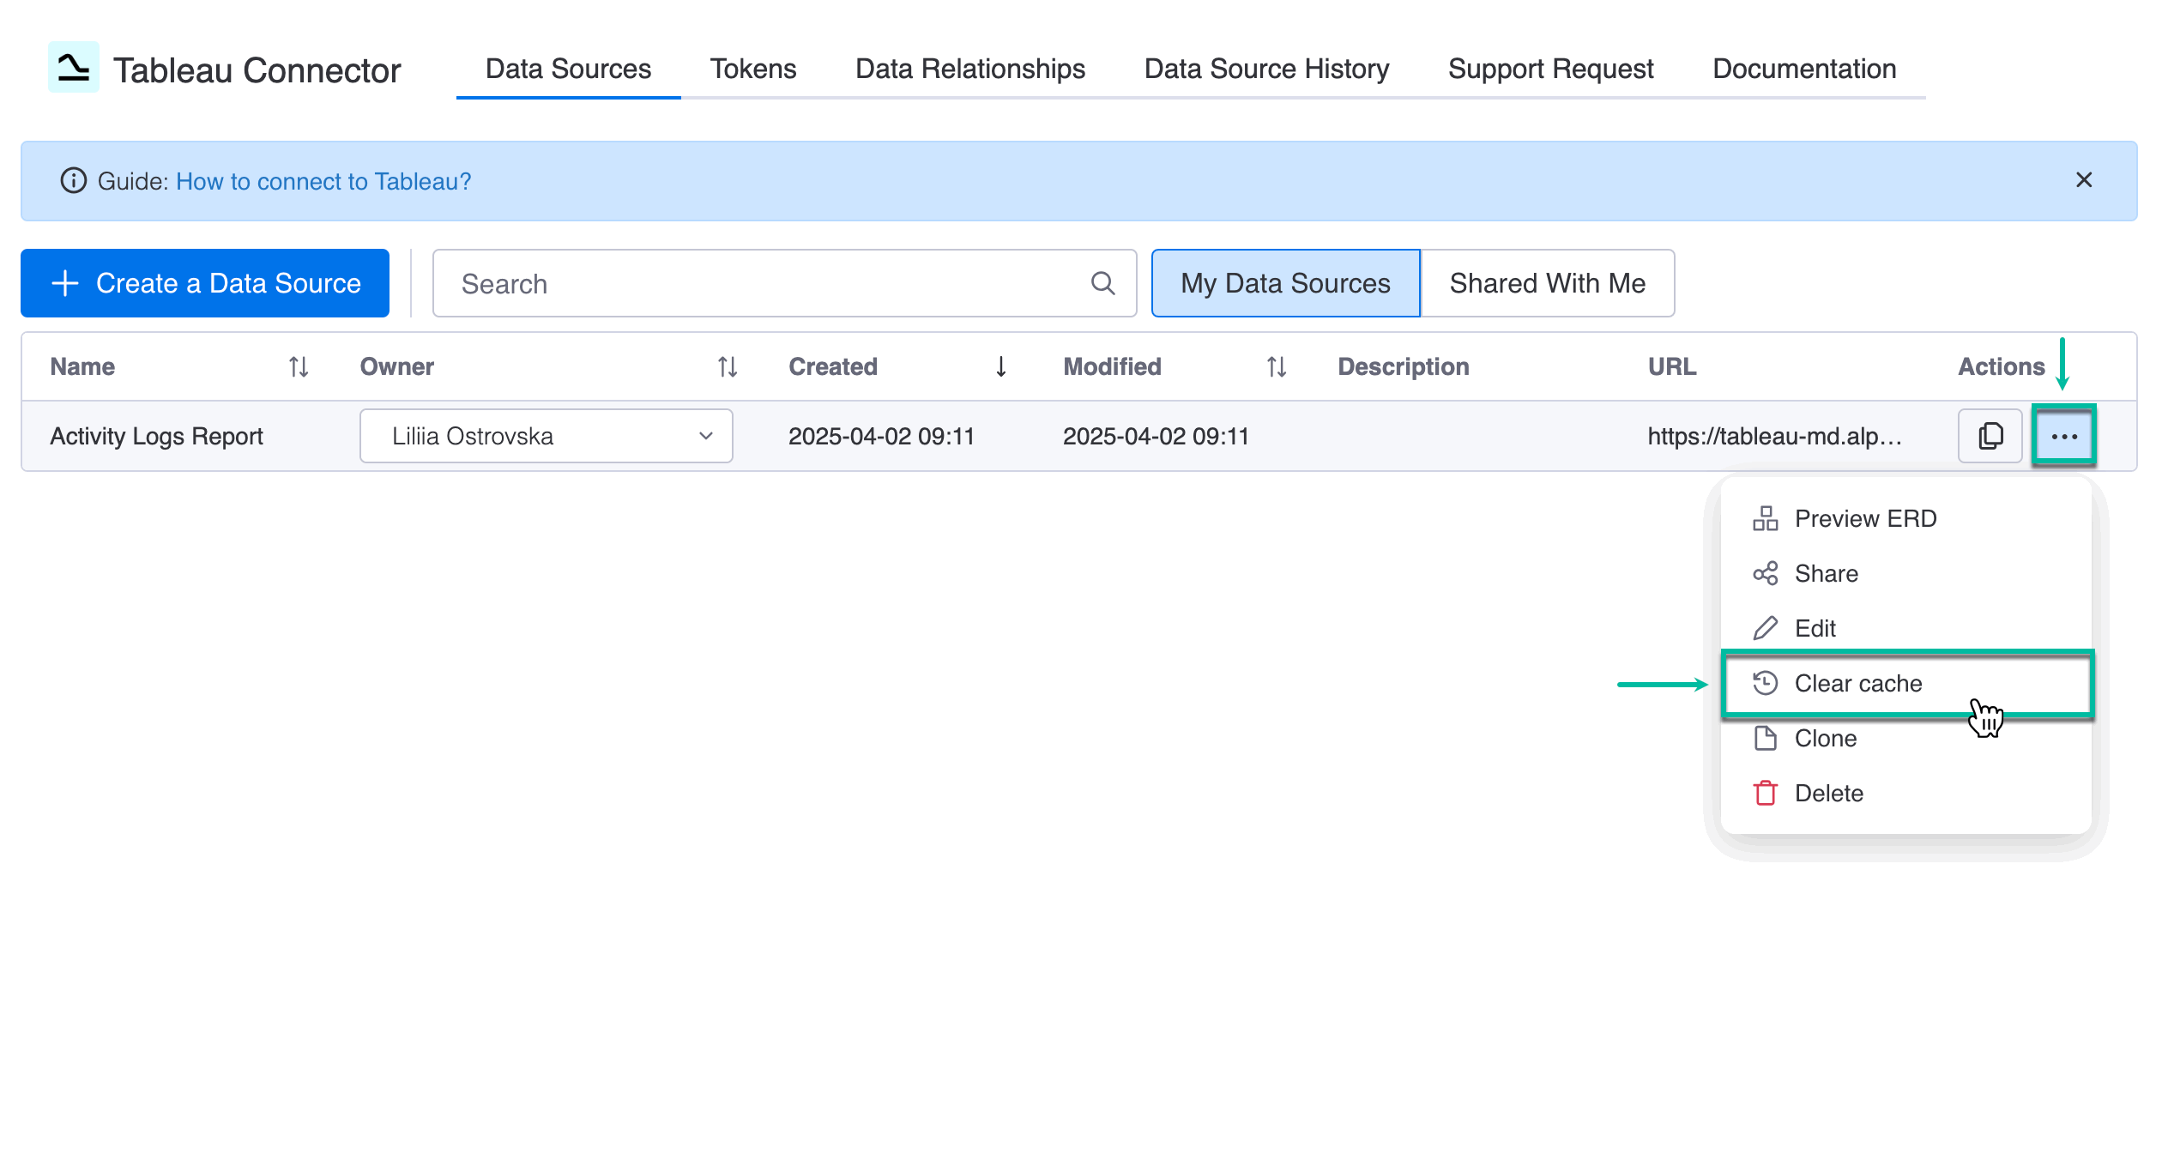Choose Preview ERD menu option
This screenshot has height=1160, width=2162.
[x=1864, y=518]
